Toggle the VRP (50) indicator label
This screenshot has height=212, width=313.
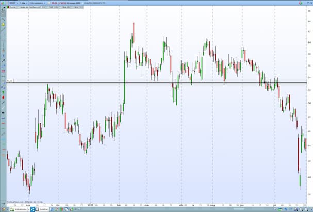pos(52,8)
